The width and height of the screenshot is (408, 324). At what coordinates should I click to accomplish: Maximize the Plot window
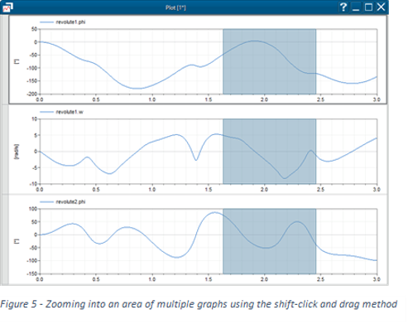tap(368, 7)
